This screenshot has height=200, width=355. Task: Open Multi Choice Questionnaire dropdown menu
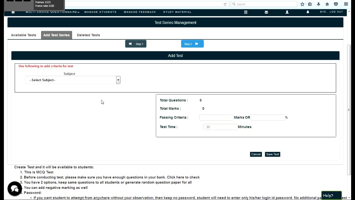point(53,12)
